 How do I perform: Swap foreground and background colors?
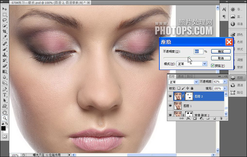coord(6,123)
